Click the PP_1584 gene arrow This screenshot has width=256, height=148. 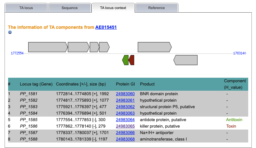click(x=104, y=47)
